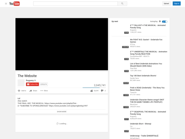This screenshot has height=139, width=185.
Task: Open the channel avatar thumbnail
Action: tap(21, 83)
